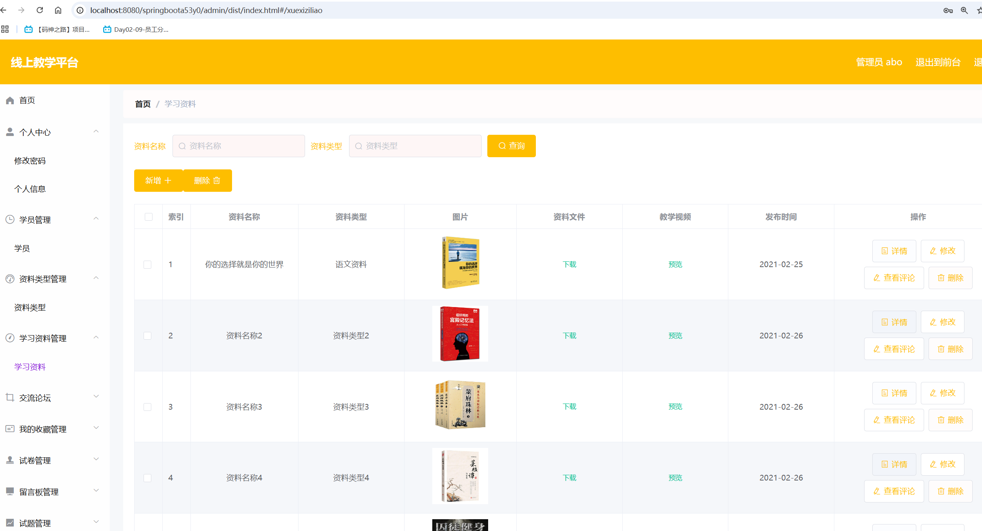Click the 新增 add button
982x531 pixels.
(x=158, y=180)
